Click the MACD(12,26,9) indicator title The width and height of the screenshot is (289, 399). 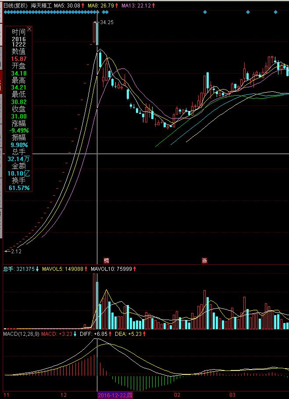pos(21,334)
